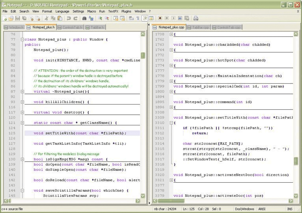Toggle show all characters paragraph icon
The width and height of the screenshot is (302, 213).
pos(138,18)
